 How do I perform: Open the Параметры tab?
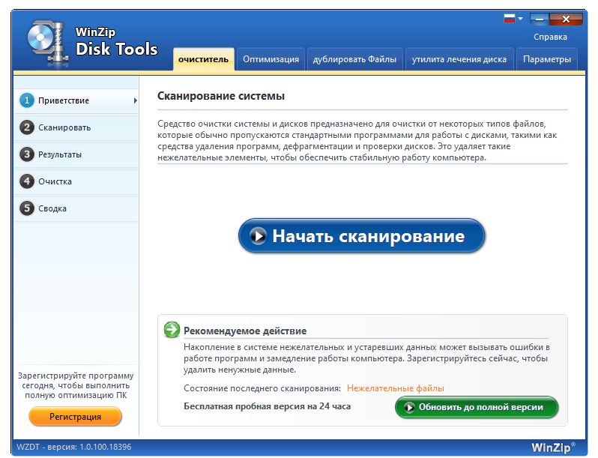pyautogui.click(x=547, y=59)
